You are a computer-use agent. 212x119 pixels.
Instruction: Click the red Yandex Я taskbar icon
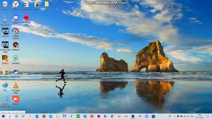pyautogui.click(x=92, y=116)
